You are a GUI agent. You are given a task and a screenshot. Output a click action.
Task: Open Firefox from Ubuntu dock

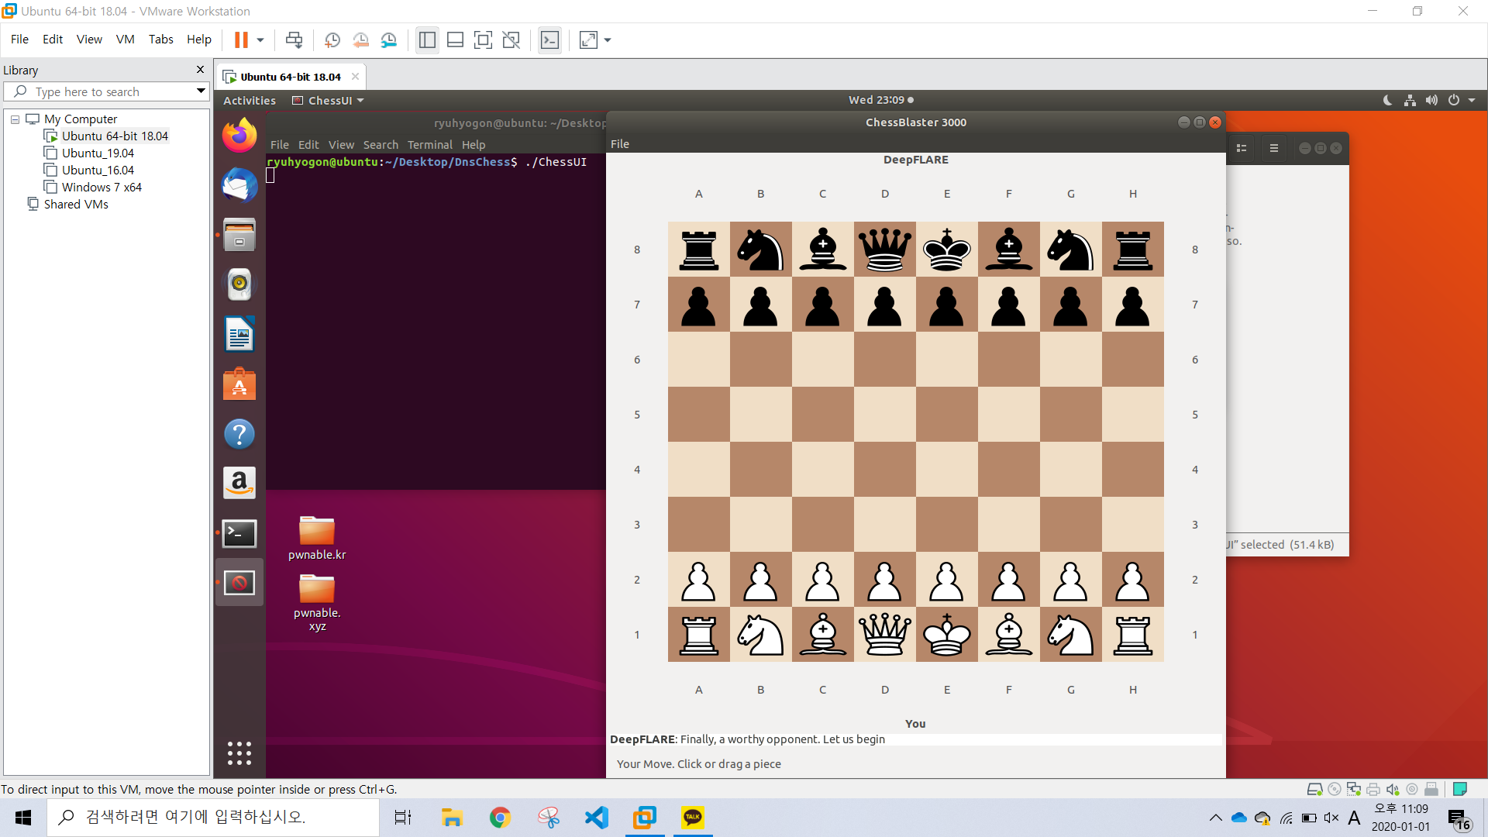point(239,136)
